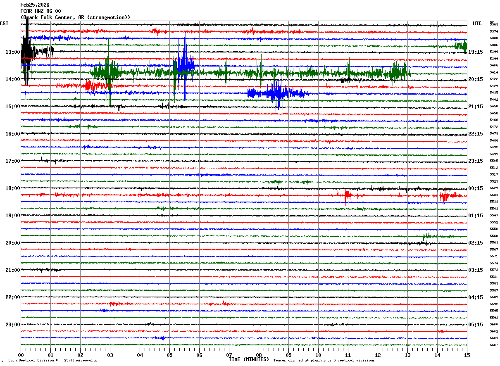500x366 pixels.
Task: Click the large black burst near 13:00
Action: [26, 52]
